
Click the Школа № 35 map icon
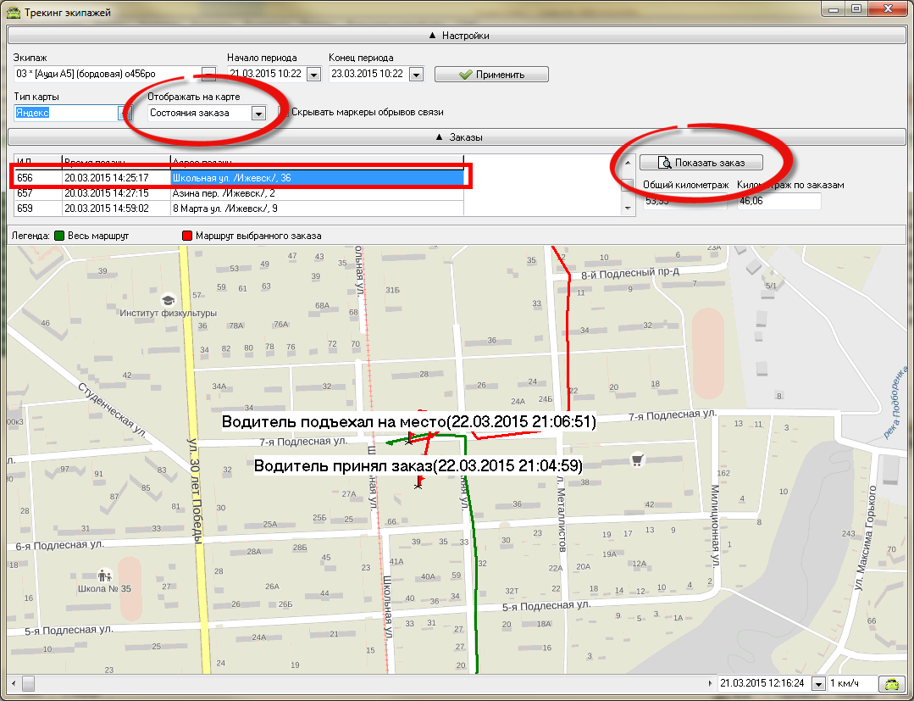(105, 575)
